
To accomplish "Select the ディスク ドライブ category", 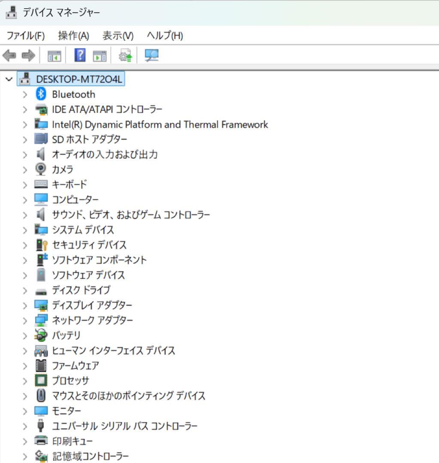I will point(79,290).
